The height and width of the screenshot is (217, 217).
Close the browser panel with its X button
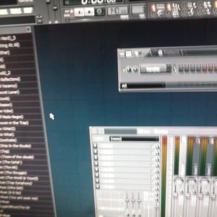[x=28, y=29]
